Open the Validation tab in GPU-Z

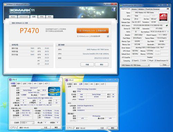(141, 9)
